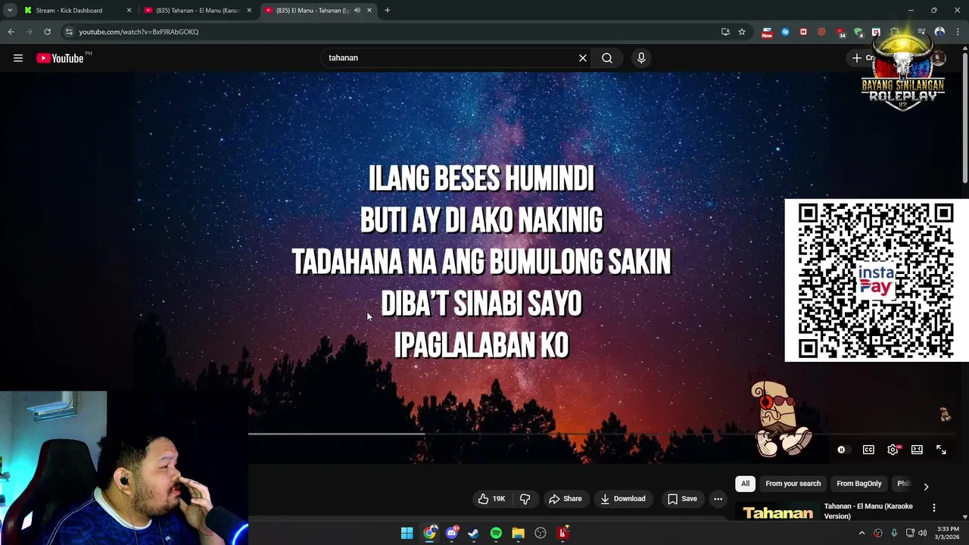Select the From BagOnly chip
Image resolution: width=969 pixels, height=545 pixels.
[x=858, y=484]
